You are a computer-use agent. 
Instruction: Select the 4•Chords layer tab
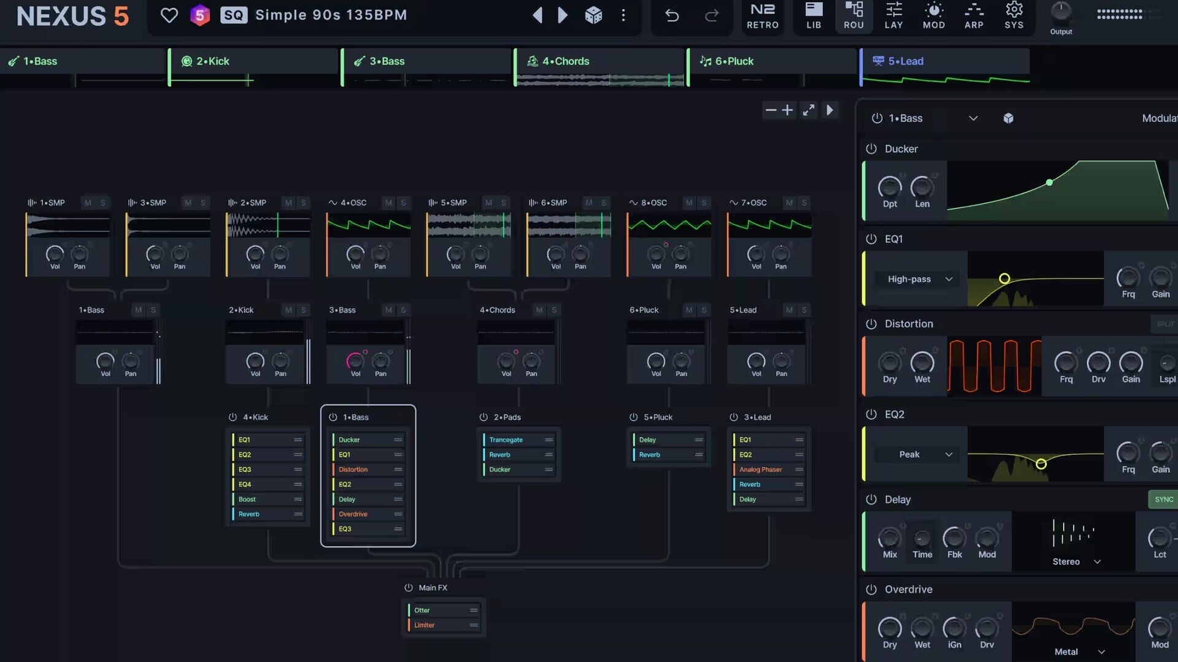click(599, 61)
